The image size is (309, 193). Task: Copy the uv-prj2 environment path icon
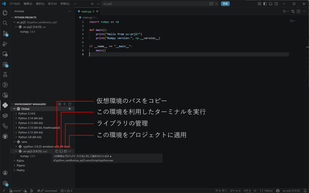tap(57, 151)
